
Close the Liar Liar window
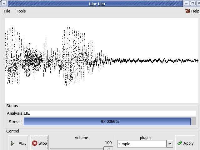click(197, 3)
